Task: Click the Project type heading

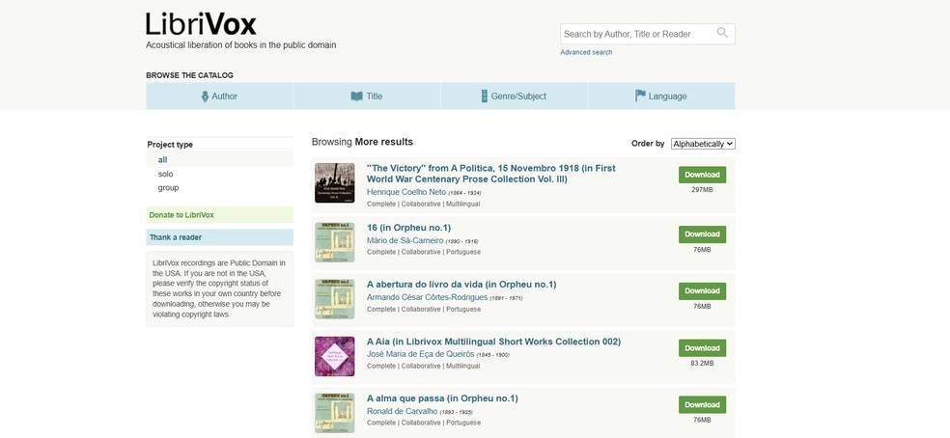Action: point(170,145)
